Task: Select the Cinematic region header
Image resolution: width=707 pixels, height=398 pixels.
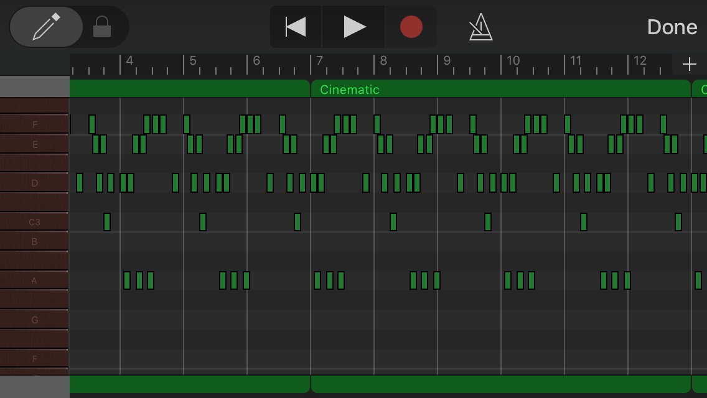Action: [x=501, y=90]
